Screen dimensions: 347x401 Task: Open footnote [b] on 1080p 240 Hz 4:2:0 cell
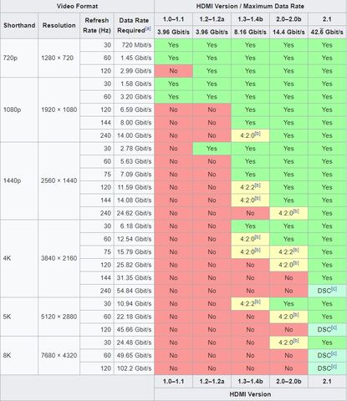(x=258, y=134)
